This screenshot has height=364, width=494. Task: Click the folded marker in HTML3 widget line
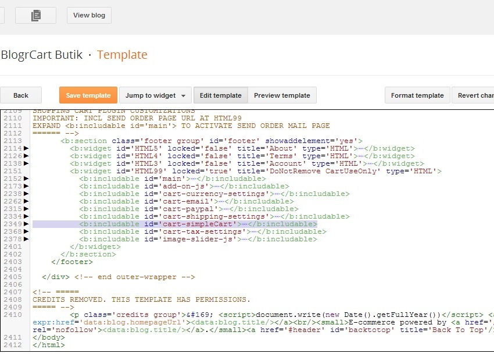click(x=370, y=163)
